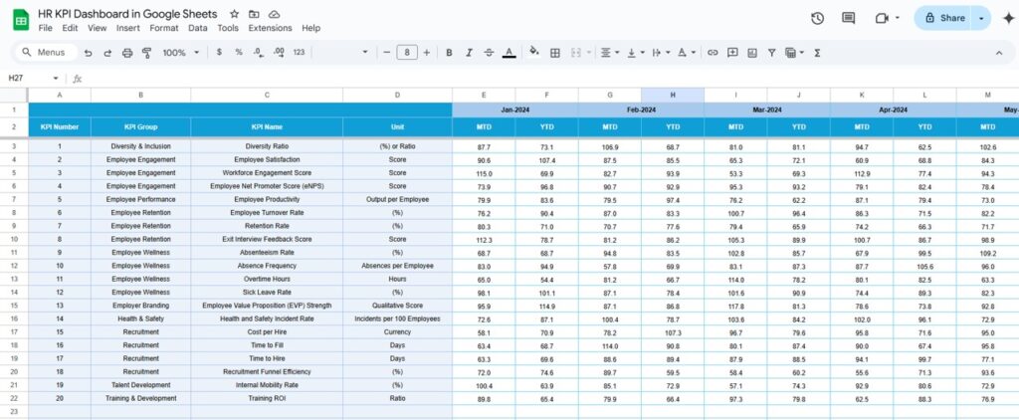
Task: Activate the paint format tool
Action: (146, 53)
